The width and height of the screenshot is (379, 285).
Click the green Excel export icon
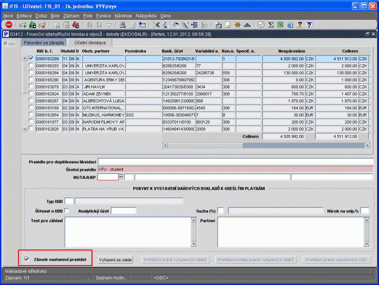280,25
